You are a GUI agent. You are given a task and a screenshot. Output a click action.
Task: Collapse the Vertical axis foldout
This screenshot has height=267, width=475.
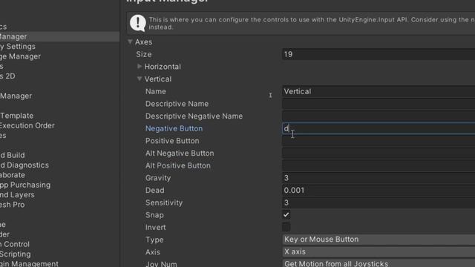(140, 79)
